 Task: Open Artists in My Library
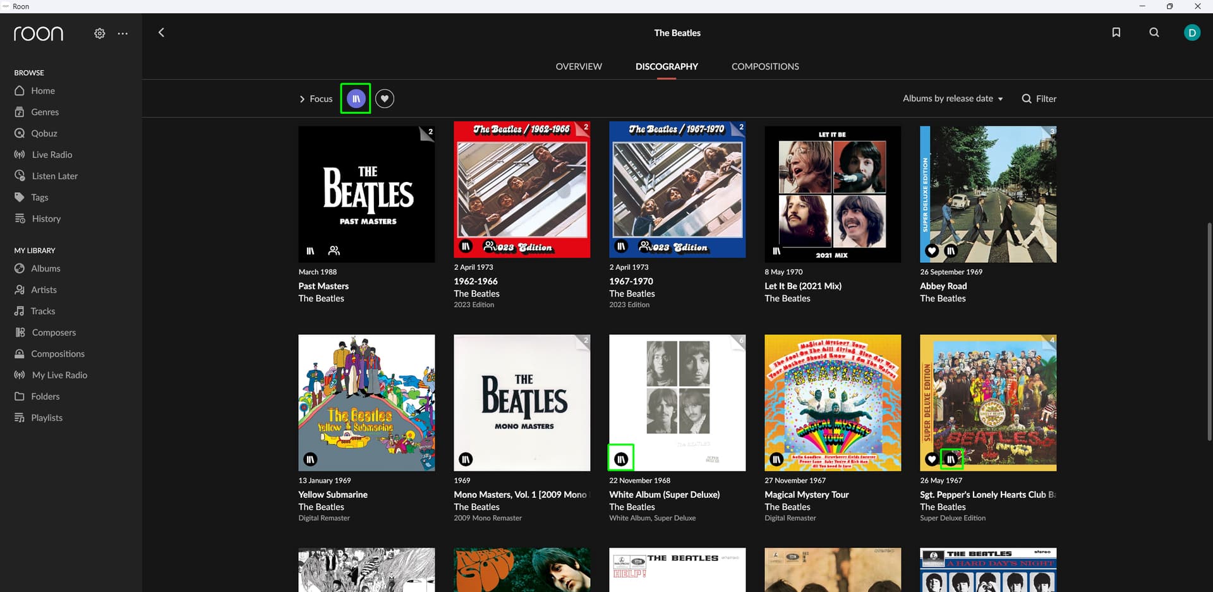coord(36,290)
